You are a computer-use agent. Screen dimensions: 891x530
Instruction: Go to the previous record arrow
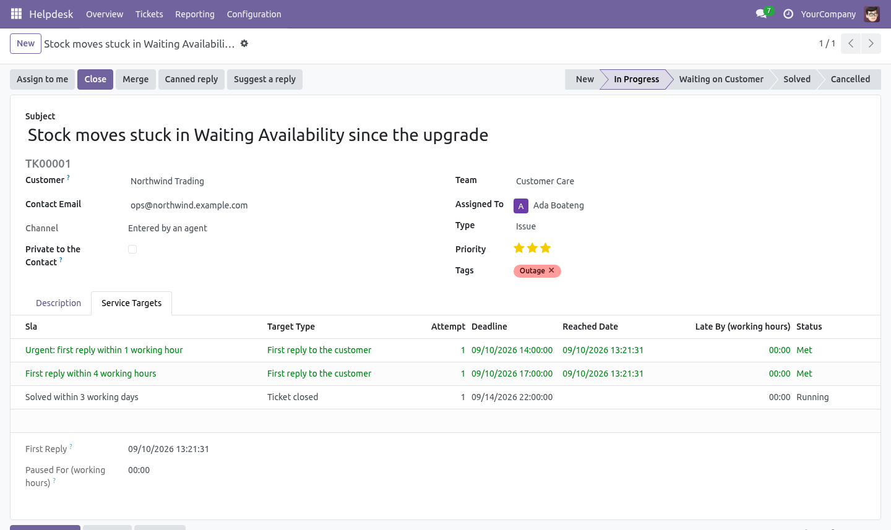[851, 43]
